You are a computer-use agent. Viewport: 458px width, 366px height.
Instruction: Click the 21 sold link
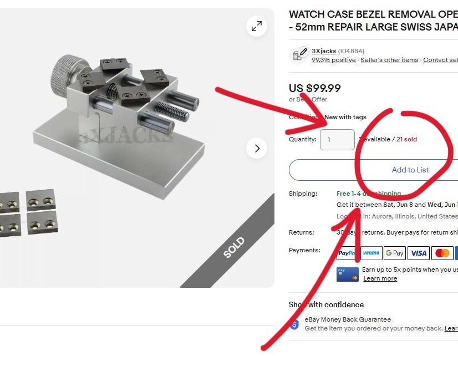[406, 139]
